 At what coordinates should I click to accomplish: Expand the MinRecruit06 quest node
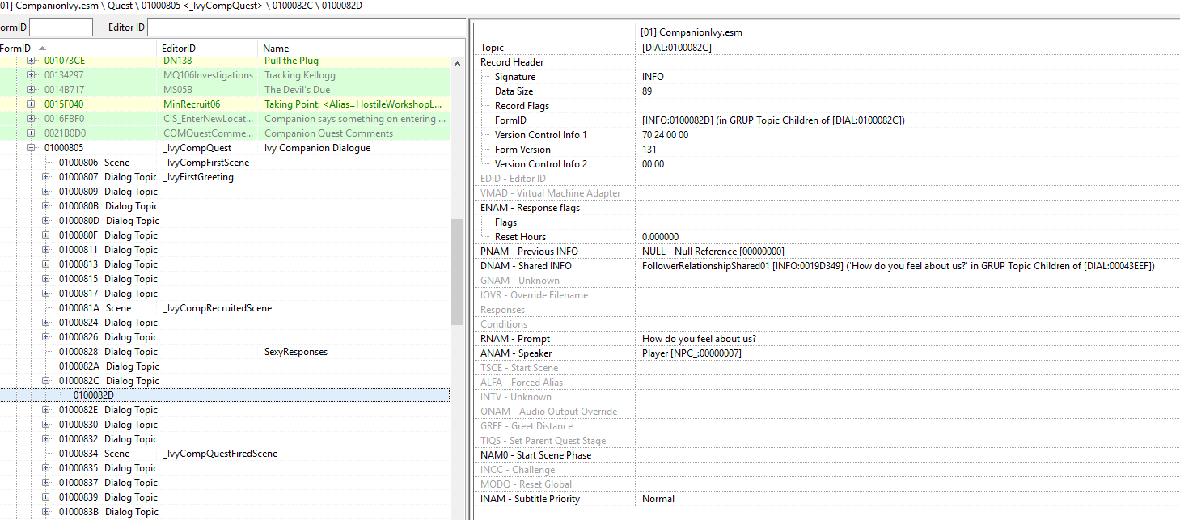(x=32, y=104)
